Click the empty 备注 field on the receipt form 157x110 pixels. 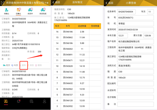135,104
